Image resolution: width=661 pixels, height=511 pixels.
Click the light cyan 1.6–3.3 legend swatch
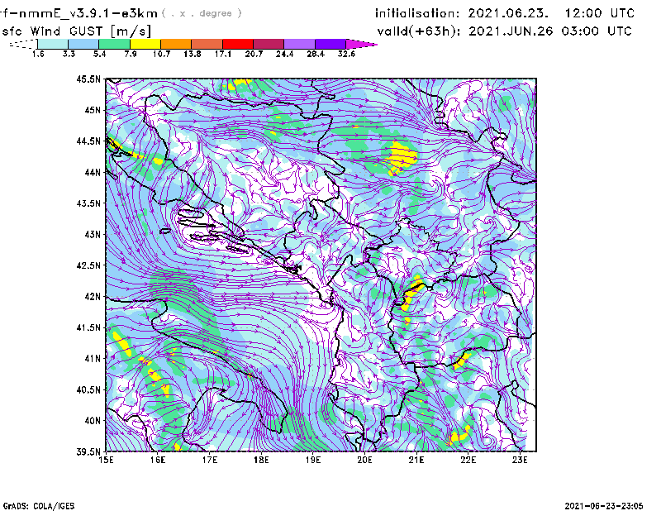(53, 44)
